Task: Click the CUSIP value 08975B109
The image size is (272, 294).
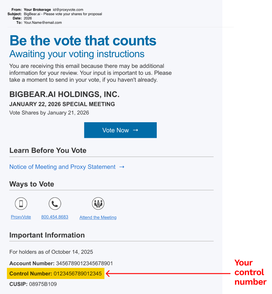Action: coord(43,284)
